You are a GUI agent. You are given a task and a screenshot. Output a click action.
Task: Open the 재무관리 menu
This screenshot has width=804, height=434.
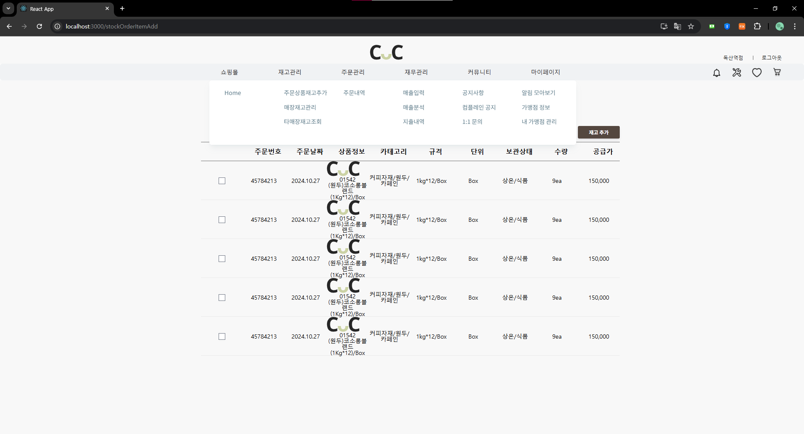pyautogui.click(x=416, y=72)
